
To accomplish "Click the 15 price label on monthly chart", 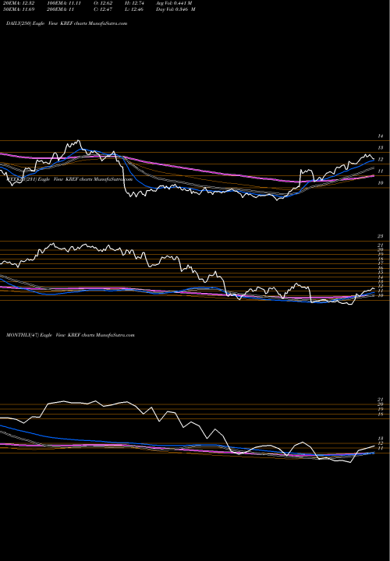I will click(x=381, y=415).
